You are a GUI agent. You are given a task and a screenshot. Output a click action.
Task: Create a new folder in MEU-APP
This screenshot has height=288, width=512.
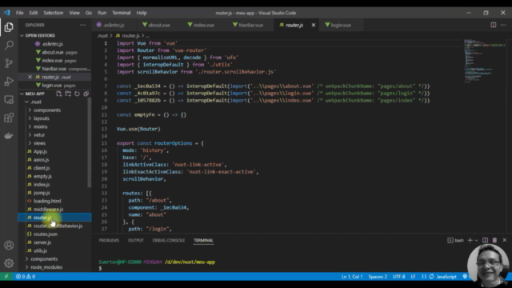68,94
